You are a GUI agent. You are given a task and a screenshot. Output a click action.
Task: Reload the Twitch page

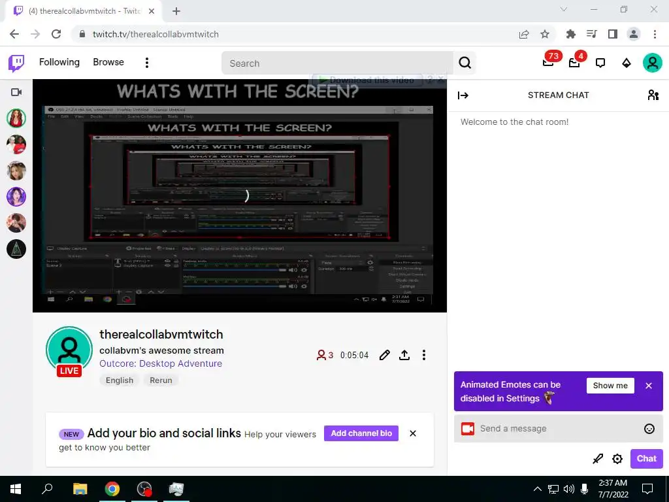point(56,34)
